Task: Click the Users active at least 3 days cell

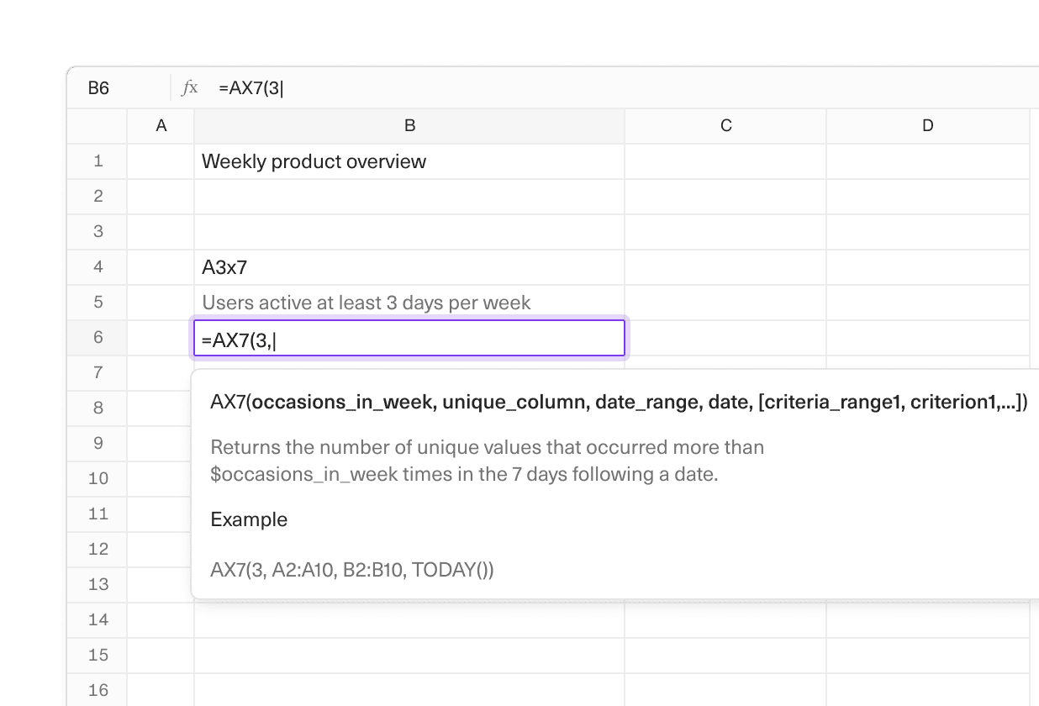Action: 365,302
